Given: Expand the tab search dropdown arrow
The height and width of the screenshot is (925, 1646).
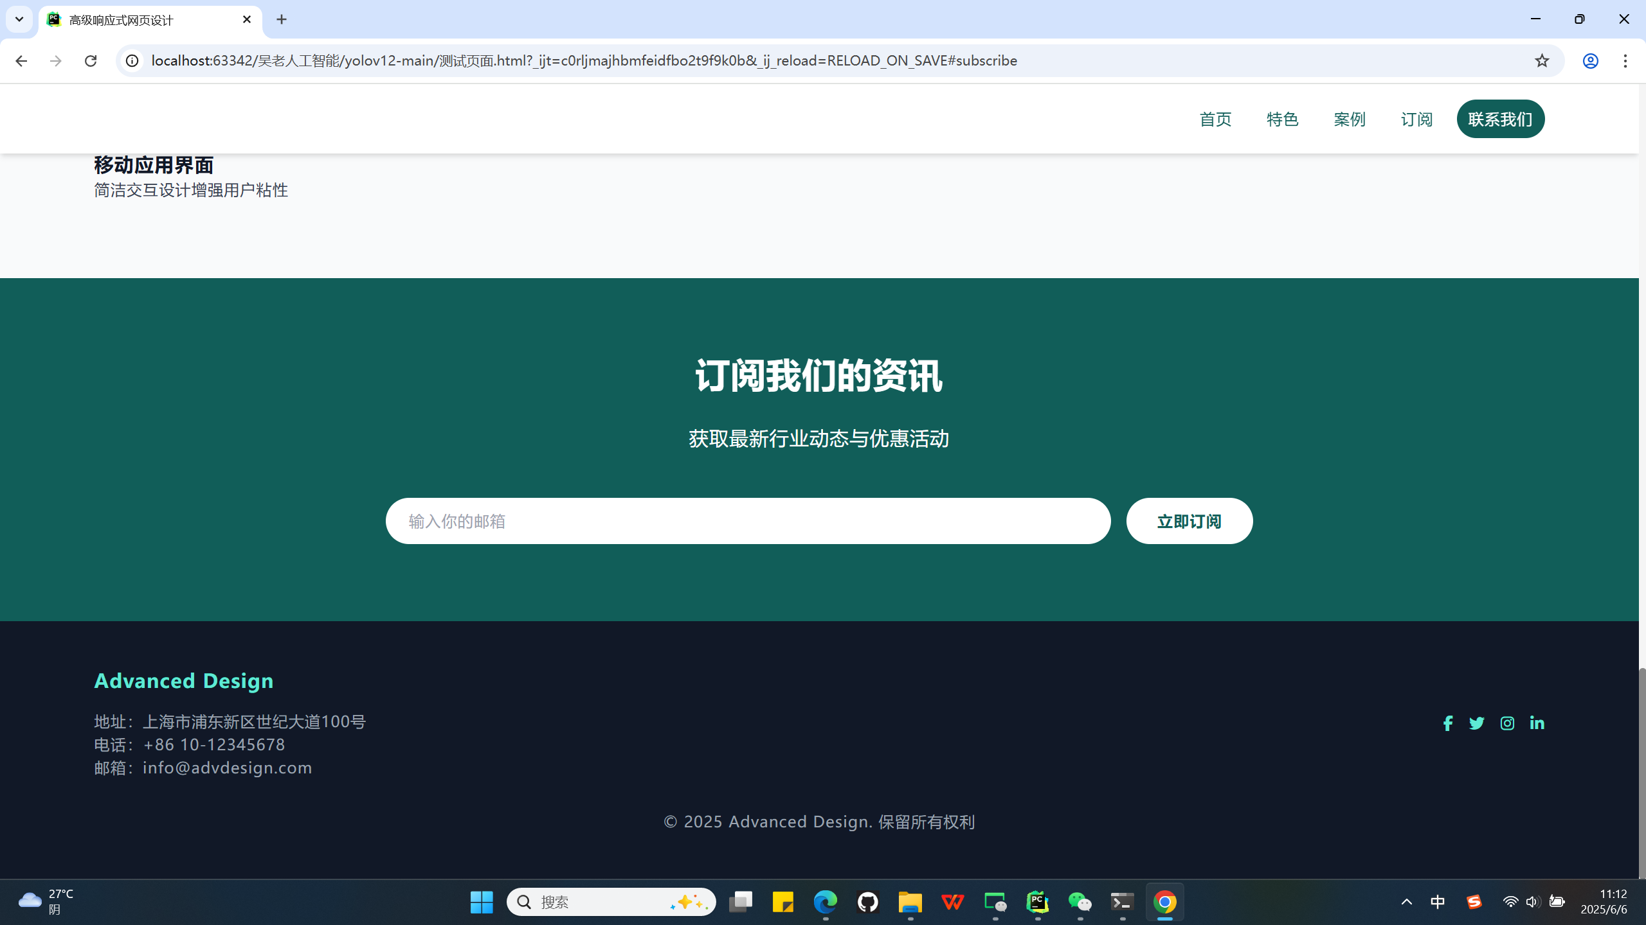Looking at the screenshot, I should coord(19,19).
